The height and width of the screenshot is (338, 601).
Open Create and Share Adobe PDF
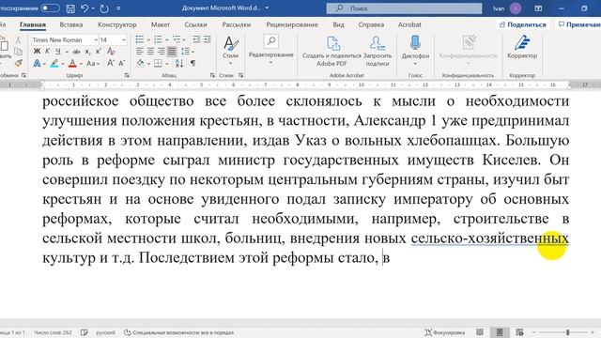(x=331, y=52)
